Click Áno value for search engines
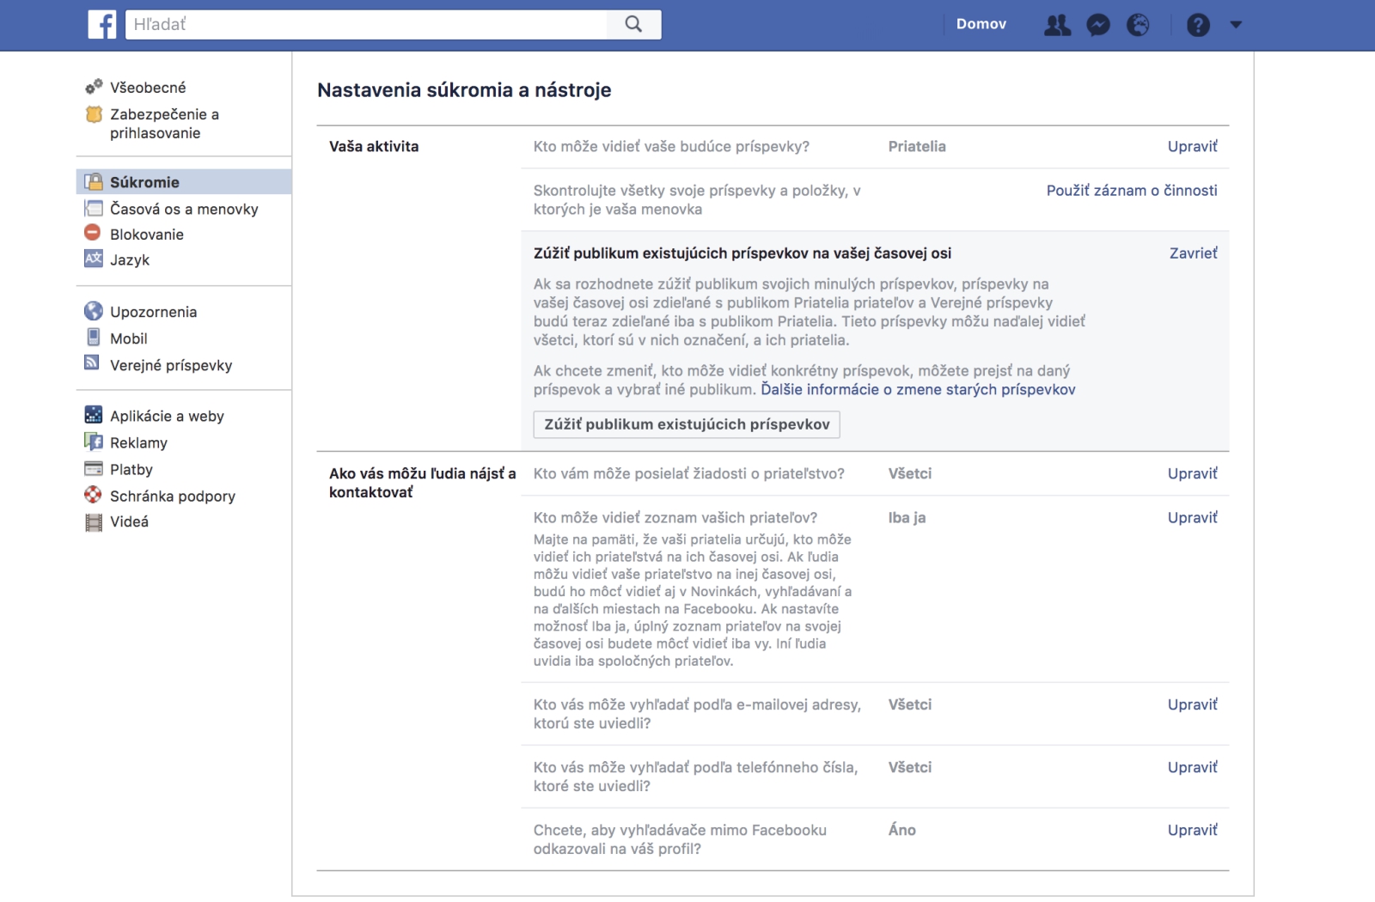Viewport: 1375px width, 902px height. [x=901, y=830]
